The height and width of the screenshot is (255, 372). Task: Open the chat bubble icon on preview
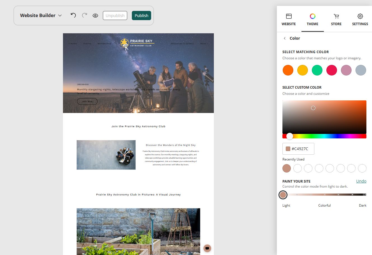207,248
